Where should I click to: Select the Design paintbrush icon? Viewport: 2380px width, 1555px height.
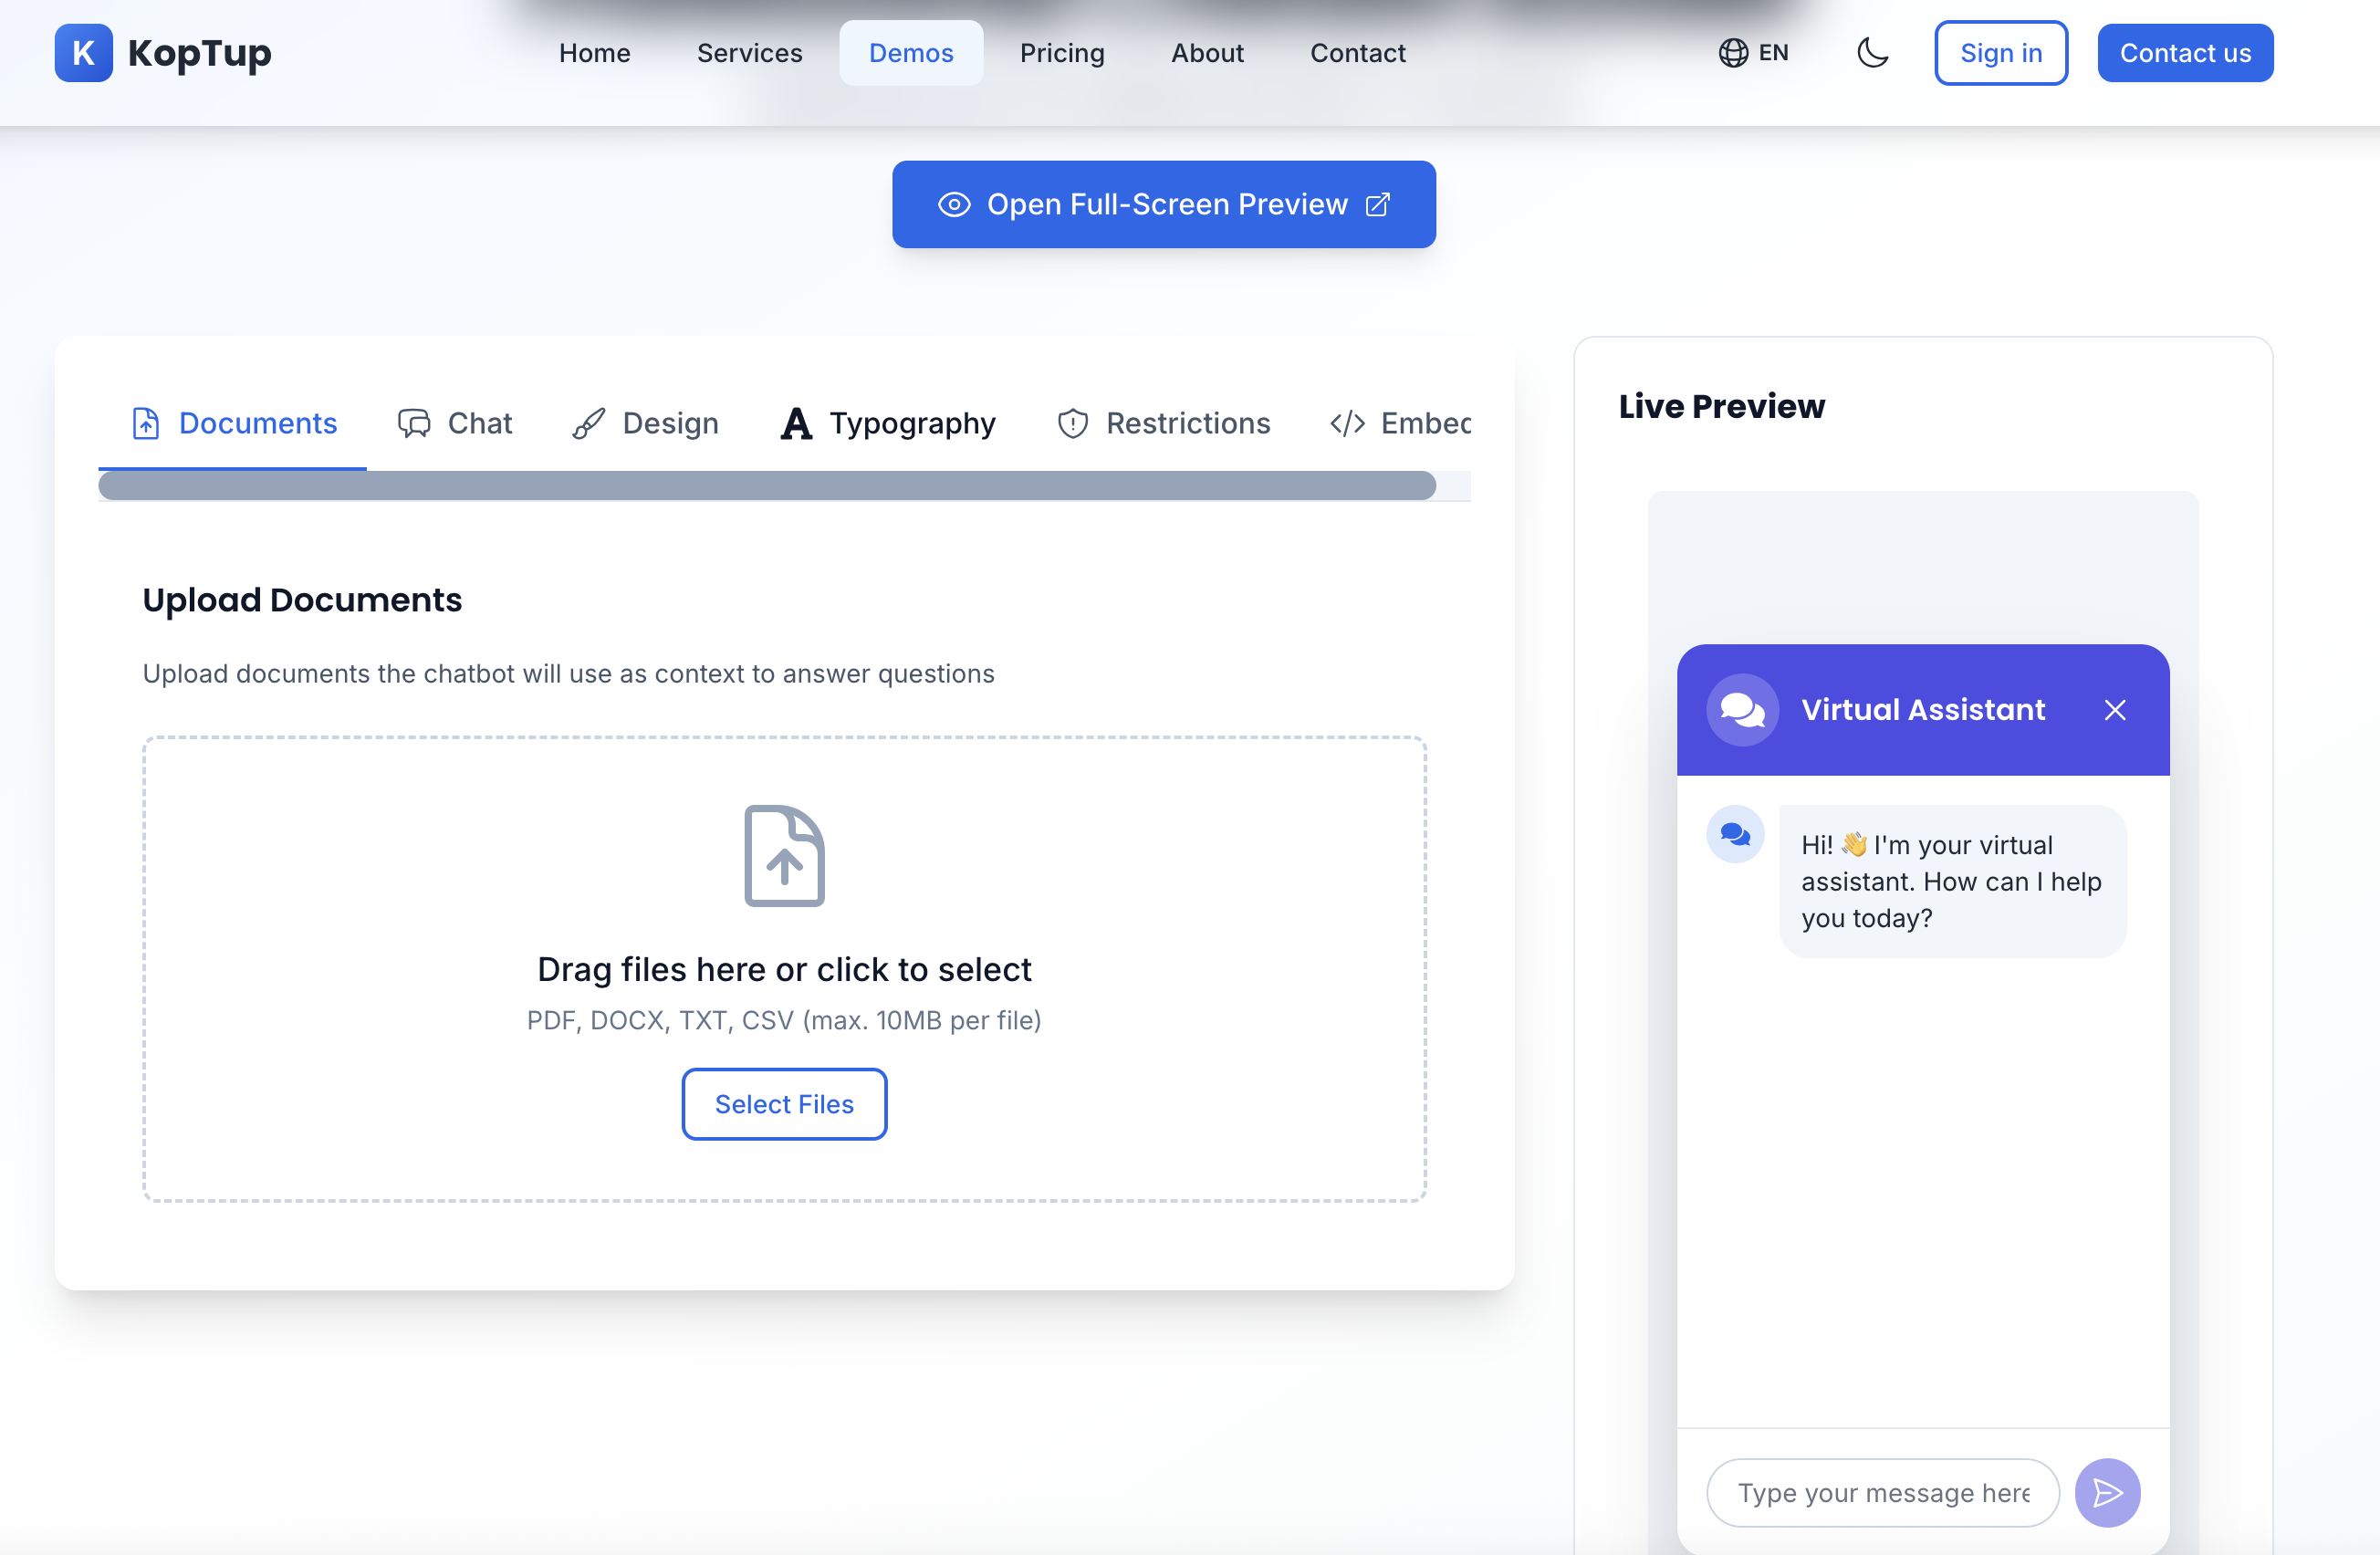point(590,423)
